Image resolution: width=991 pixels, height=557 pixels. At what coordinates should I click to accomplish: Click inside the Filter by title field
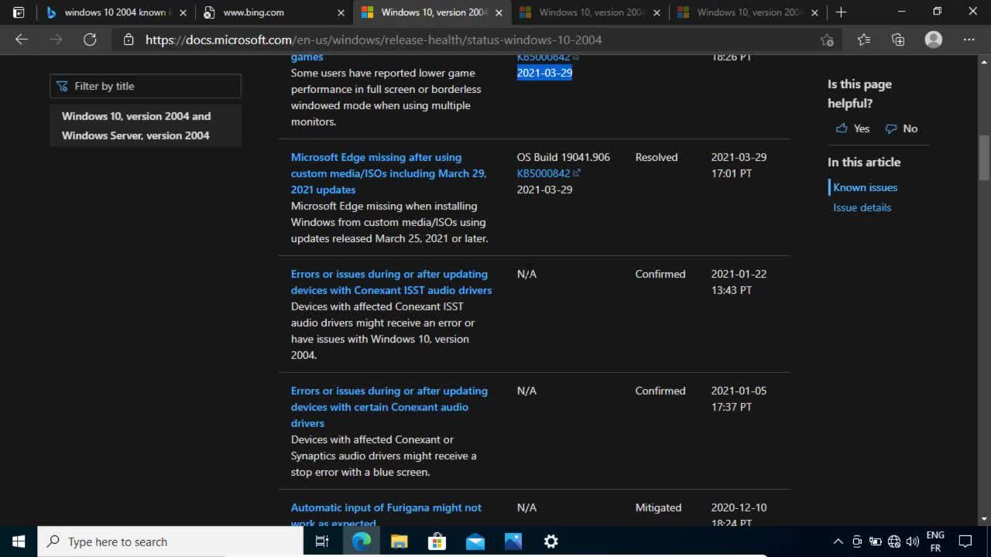click(x=146, y=86)
